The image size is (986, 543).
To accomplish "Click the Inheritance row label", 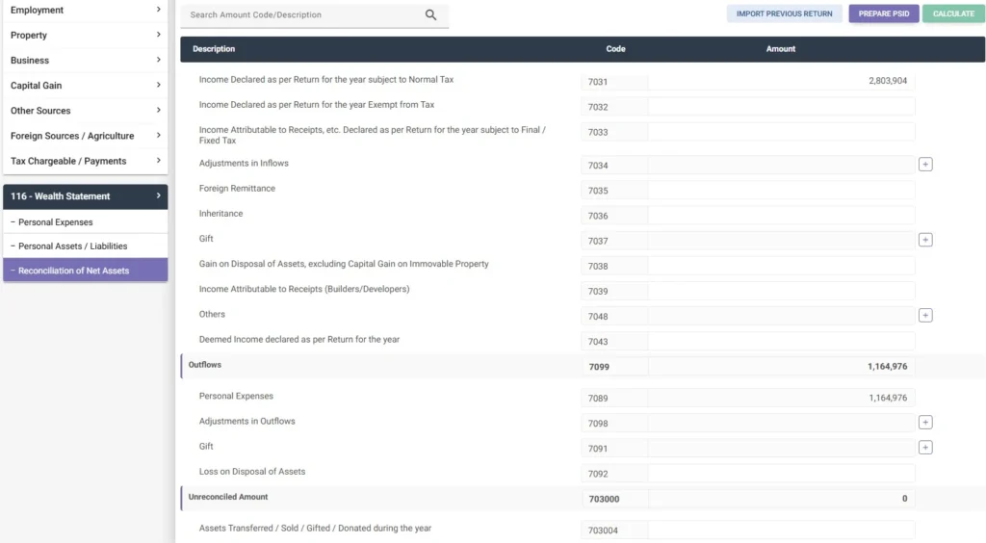I will (221, 214).
